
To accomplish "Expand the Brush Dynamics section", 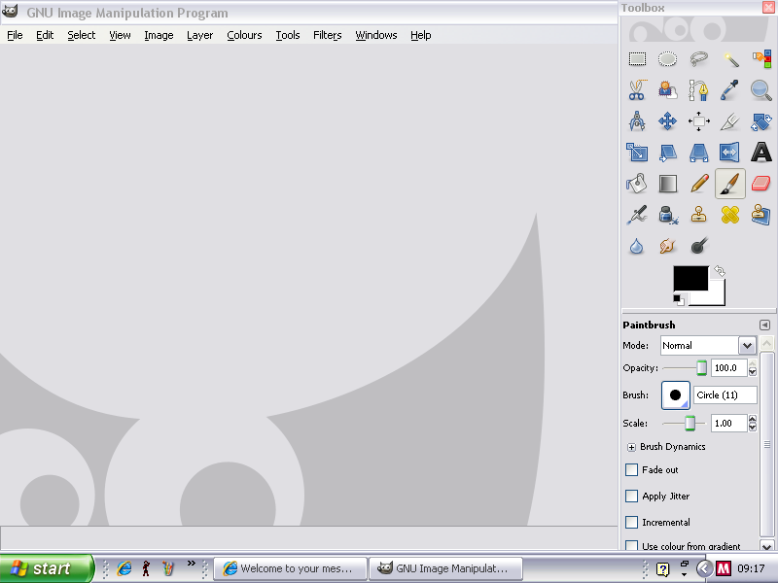I will [632, 447].
